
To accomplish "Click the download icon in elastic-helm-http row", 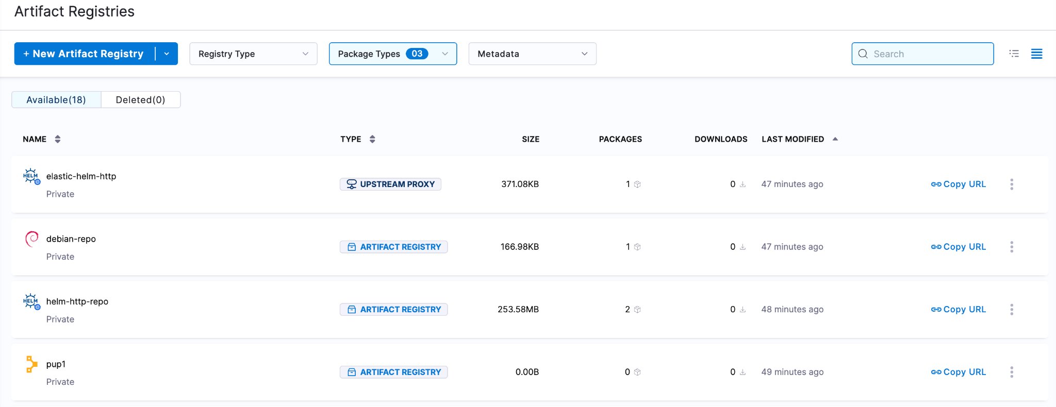I will [742, 184].
